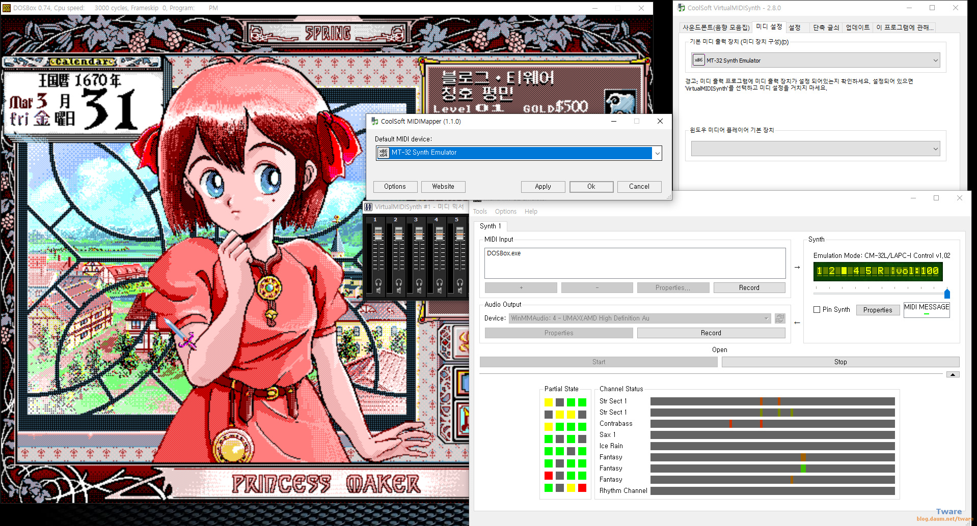Open the 단축 글쇠 tab
This screenshot has height=526, width=977.
point(826,27)
